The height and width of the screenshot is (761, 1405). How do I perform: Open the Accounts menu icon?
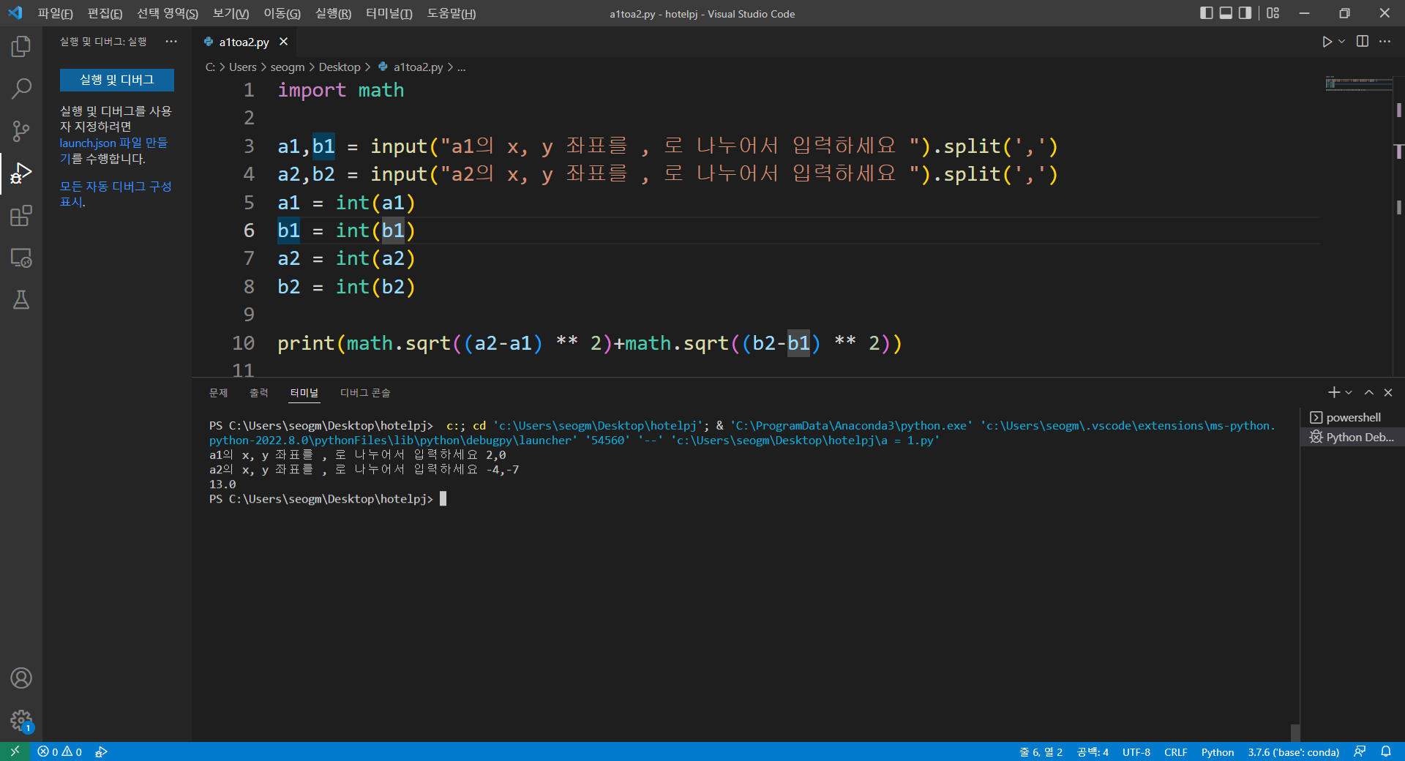(x=21, y=678)
